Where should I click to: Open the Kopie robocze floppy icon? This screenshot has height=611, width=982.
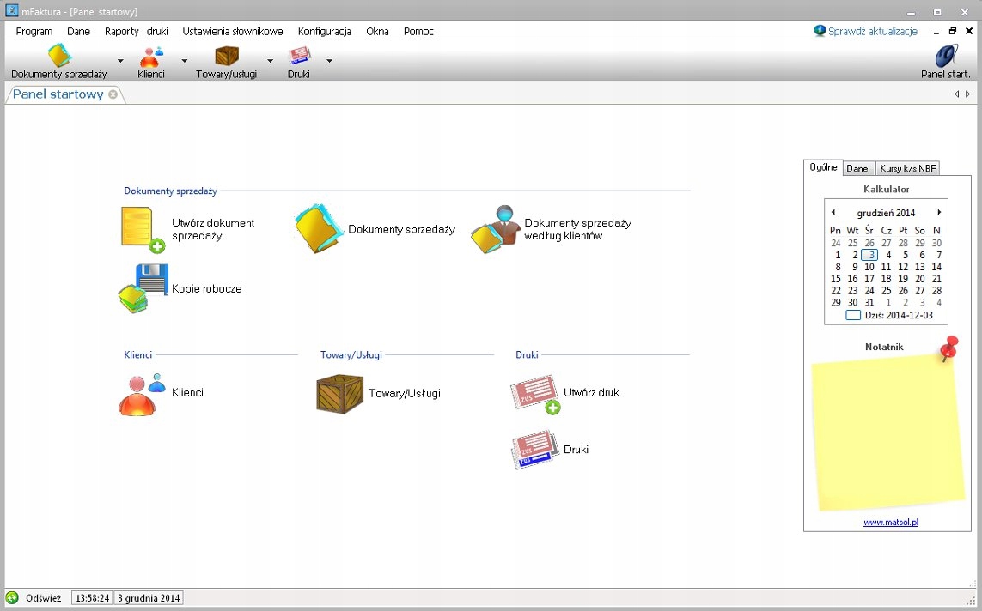click(x=143, y=288)
